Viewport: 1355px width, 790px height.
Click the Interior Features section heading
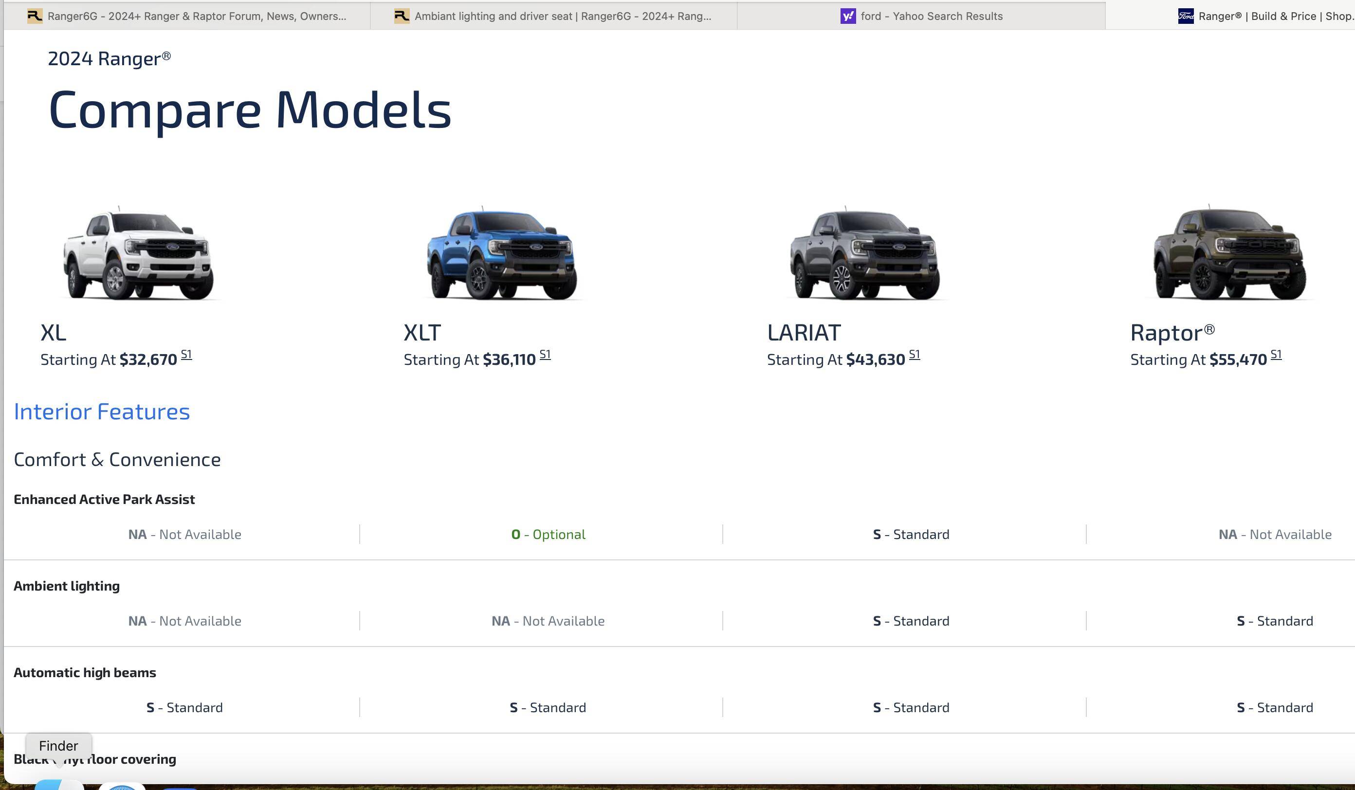tap(102, 412)
